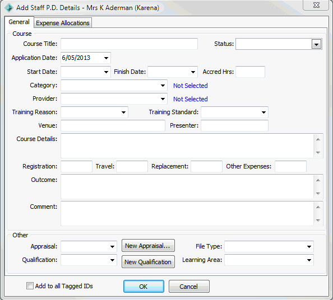Expand the Learning Area dropdown
Screen dimensions: 333x300
309,260
